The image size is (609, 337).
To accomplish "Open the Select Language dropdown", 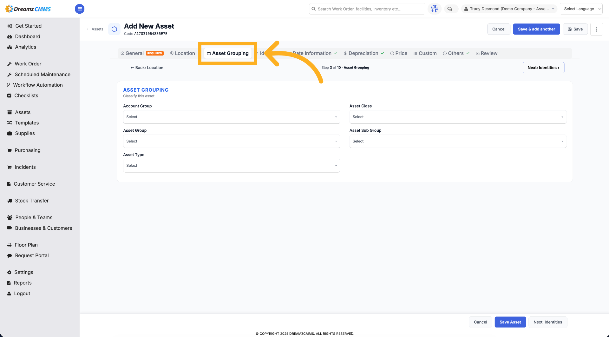I will (x=581, y=9).
